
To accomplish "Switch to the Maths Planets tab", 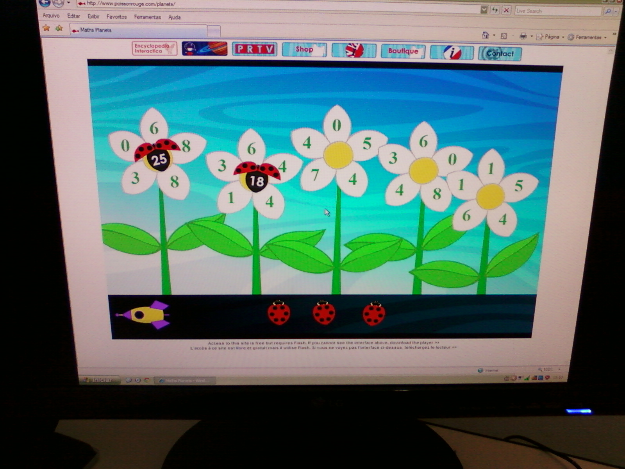I will click(x=138, y=30).
